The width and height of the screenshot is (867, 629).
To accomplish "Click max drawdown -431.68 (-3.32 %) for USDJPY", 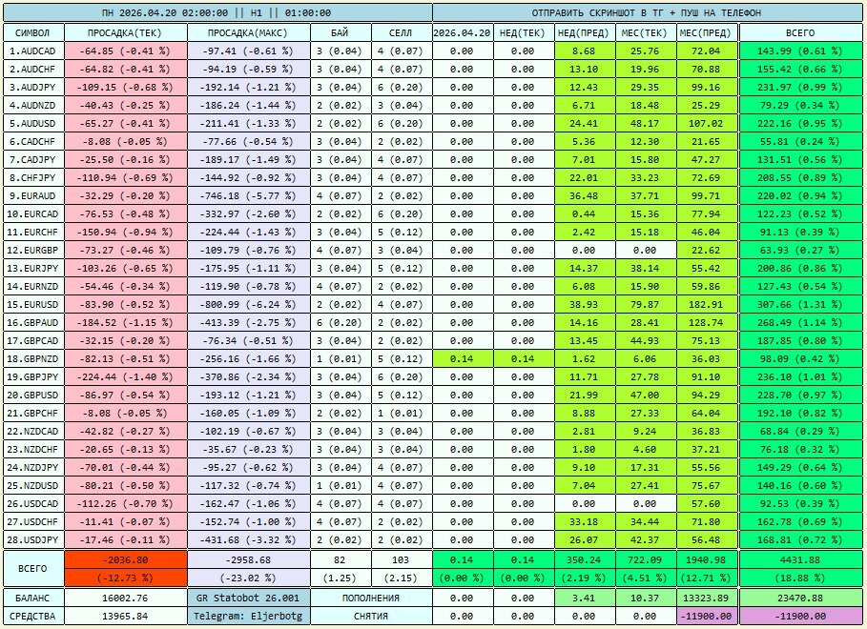I will 248,539.
